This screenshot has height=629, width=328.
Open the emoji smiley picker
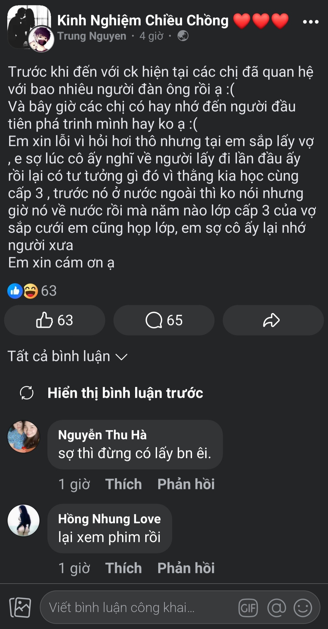[x=303, y=608]
